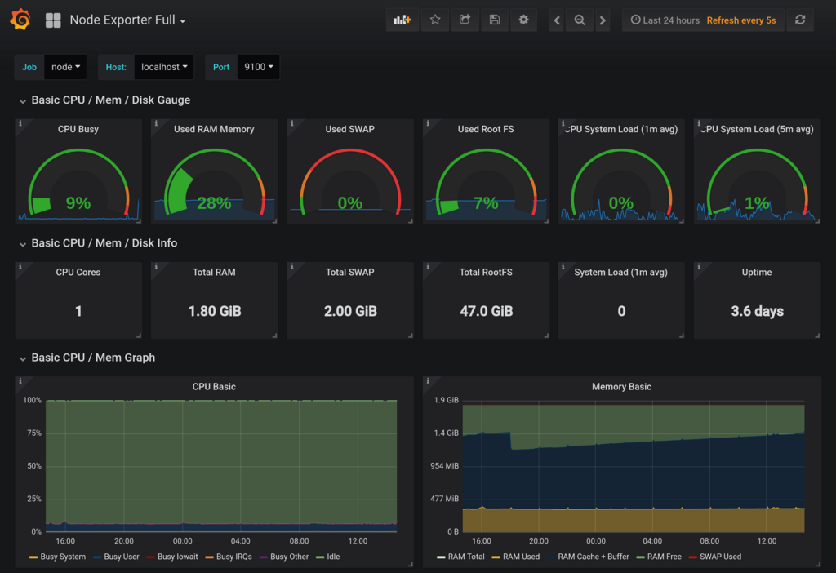Shift time range backward
This screenshot has width=836, height=573.
point(557,20)
